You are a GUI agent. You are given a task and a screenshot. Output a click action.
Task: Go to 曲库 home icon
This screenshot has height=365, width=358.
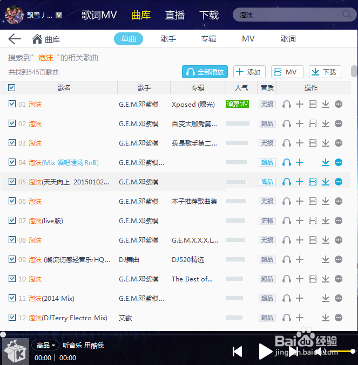pos(37,39)
